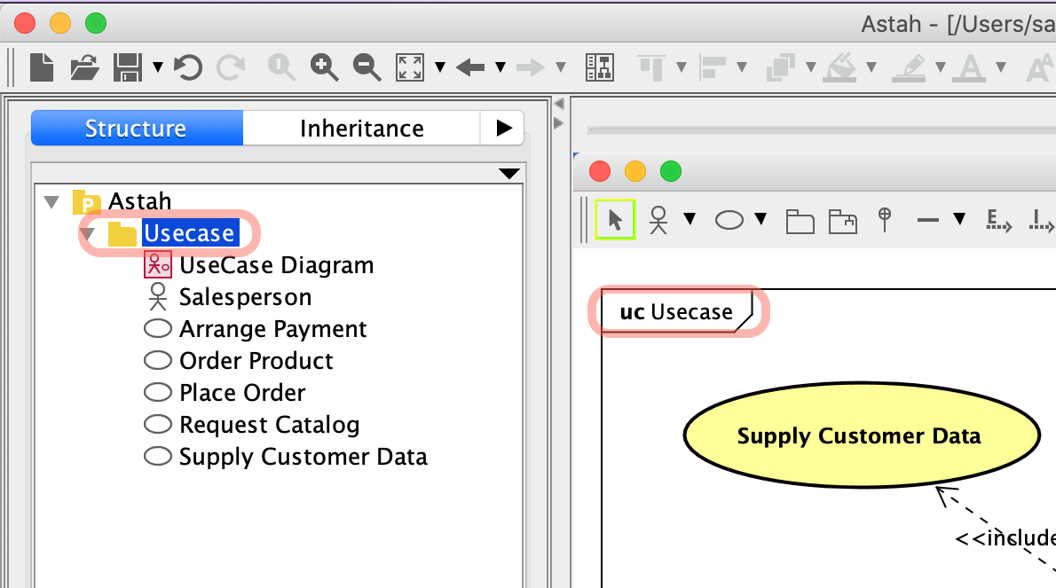Select the Subsystem tool icon
1056x588 pixels.
[x=842, y=221]
